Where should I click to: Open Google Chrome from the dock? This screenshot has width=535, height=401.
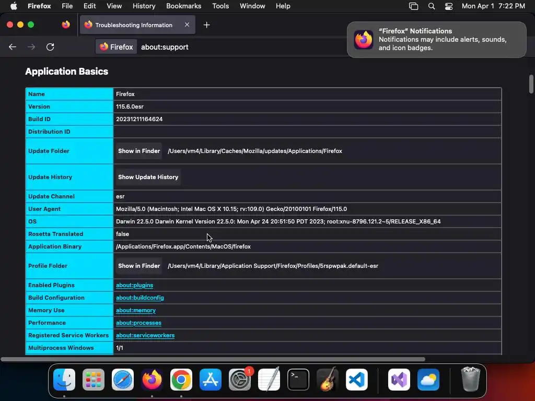coord(181,380)
